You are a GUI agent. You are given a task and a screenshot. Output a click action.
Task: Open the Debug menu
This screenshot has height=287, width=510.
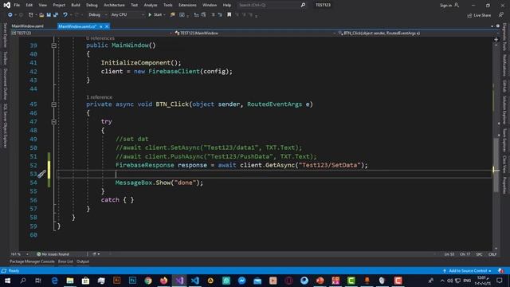point(92,6)
